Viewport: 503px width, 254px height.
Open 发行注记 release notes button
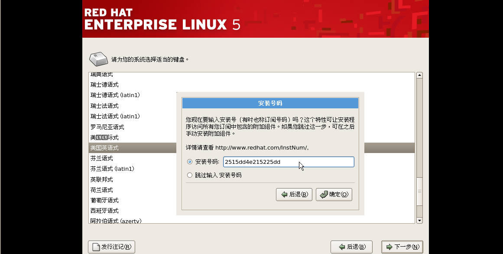point(112,247)
